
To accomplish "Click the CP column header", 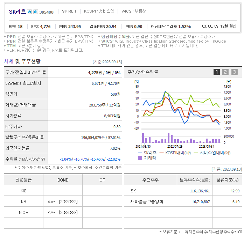I will [102, 180].
